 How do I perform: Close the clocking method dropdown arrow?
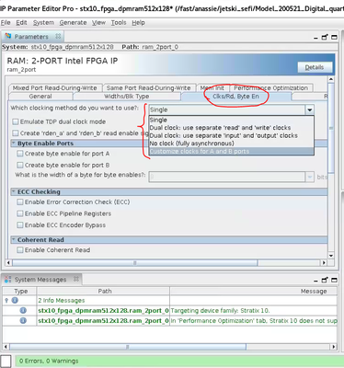[310, 109]
